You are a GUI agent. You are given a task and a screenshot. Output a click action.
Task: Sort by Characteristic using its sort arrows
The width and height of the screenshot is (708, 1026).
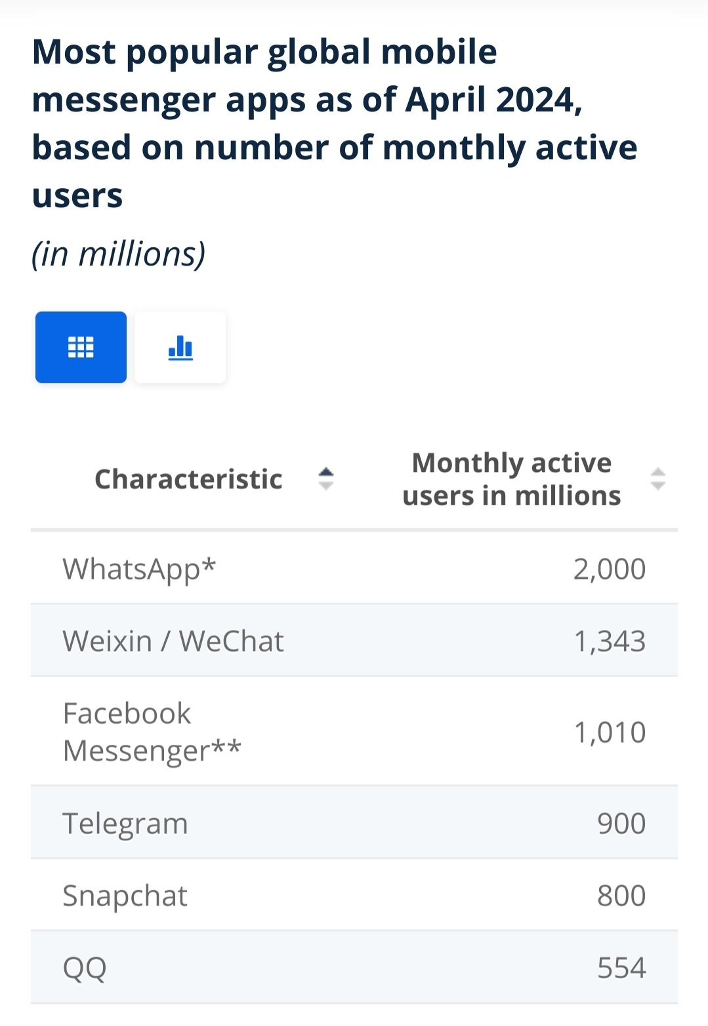tap(326, 479)
